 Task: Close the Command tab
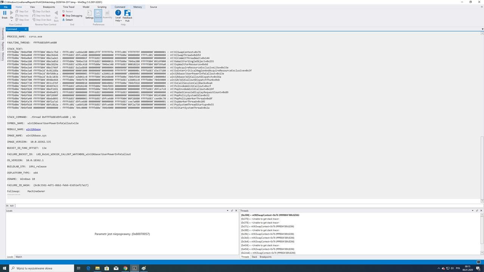(26, 29)
